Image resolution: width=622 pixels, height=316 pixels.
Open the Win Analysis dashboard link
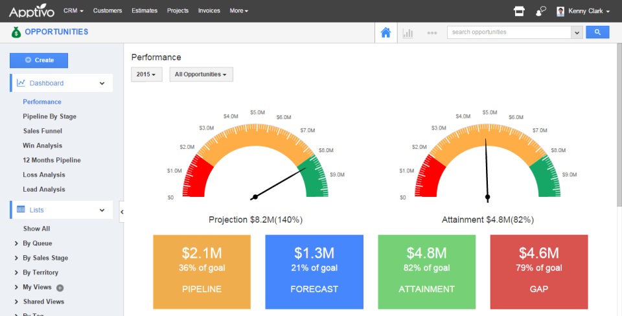coord(43,146)
